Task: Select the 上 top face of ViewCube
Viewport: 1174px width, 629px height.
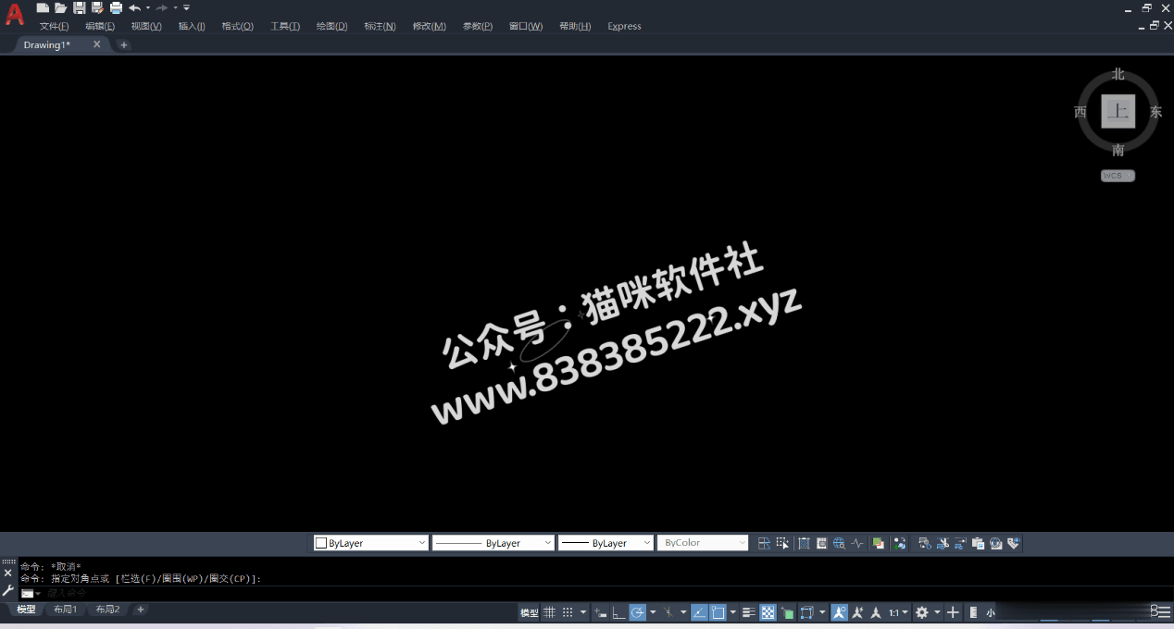Action: point(1118,112)
